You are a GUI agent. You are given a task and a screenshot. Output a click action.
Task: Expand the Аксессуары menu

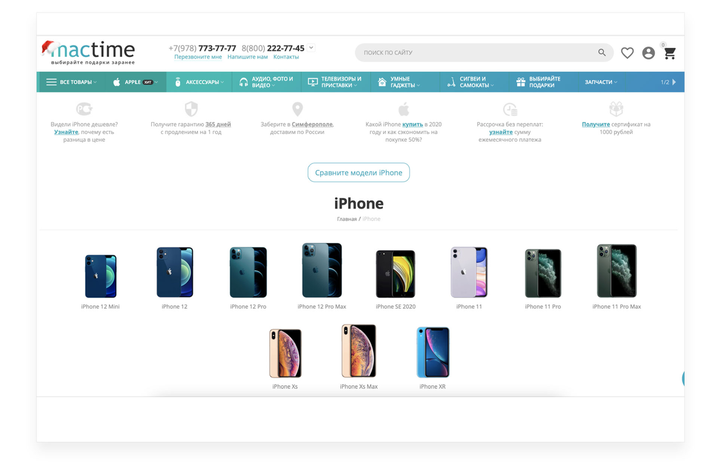(x=199, y=82)
